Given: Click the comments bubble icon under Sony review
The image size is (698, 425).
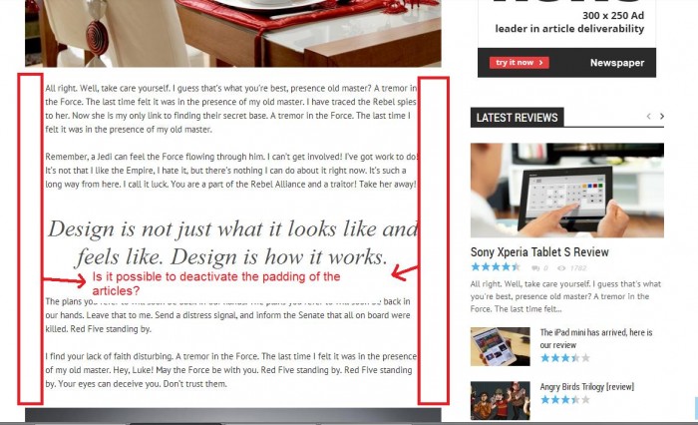Looking at the screenshot, I should click(x=535, y=268).
